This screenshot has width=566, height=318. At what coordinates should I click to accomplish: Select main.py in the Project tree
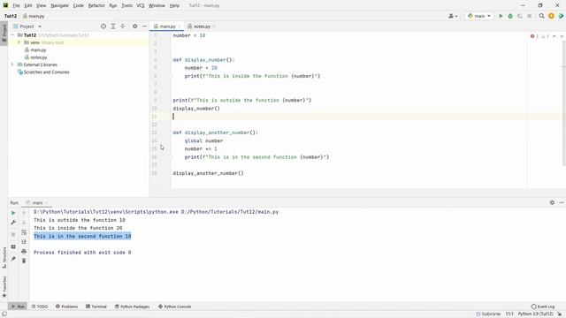coord(38,50)
